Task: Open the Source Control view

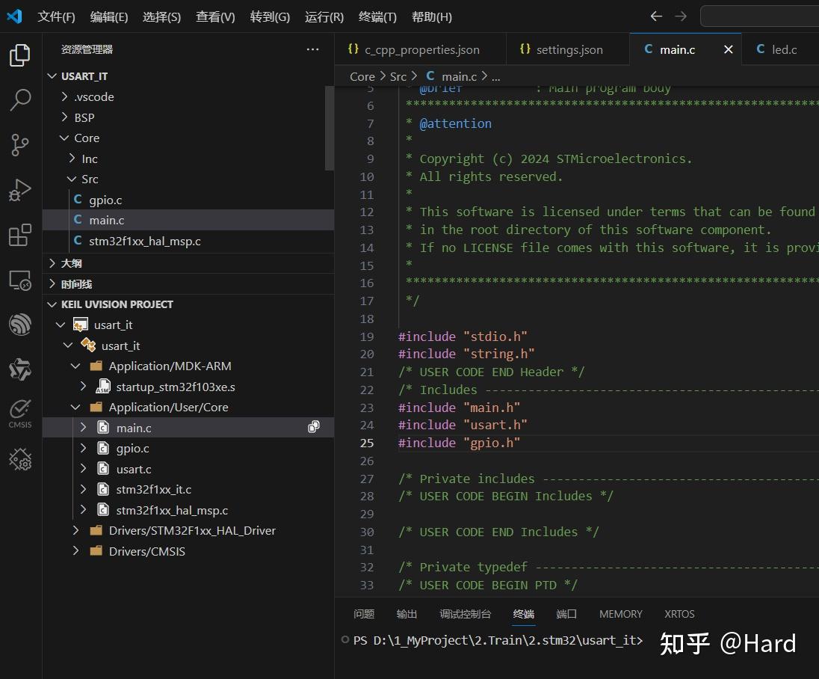Action: click(20, 145)
